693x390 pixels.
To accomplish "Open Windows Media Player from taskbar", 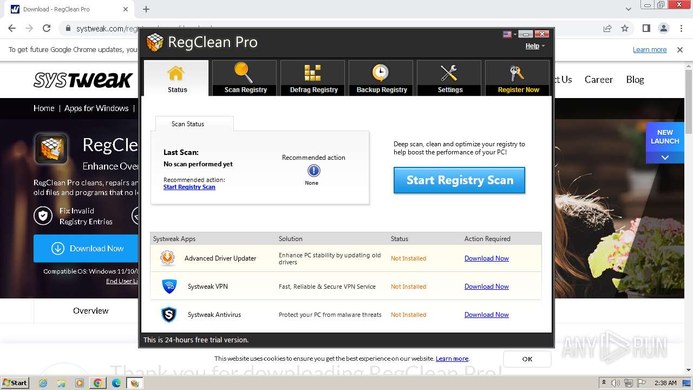I will click(80, 383).
